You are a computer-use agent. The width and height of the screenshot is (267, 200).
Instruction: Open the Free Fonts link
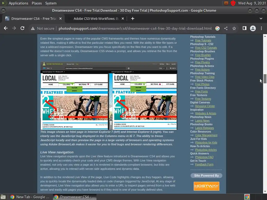(201, 92)
